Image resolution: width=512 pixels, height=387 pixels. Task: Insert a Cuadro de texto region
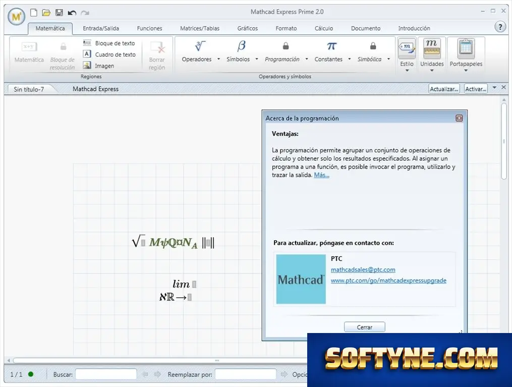click(109, 54)
